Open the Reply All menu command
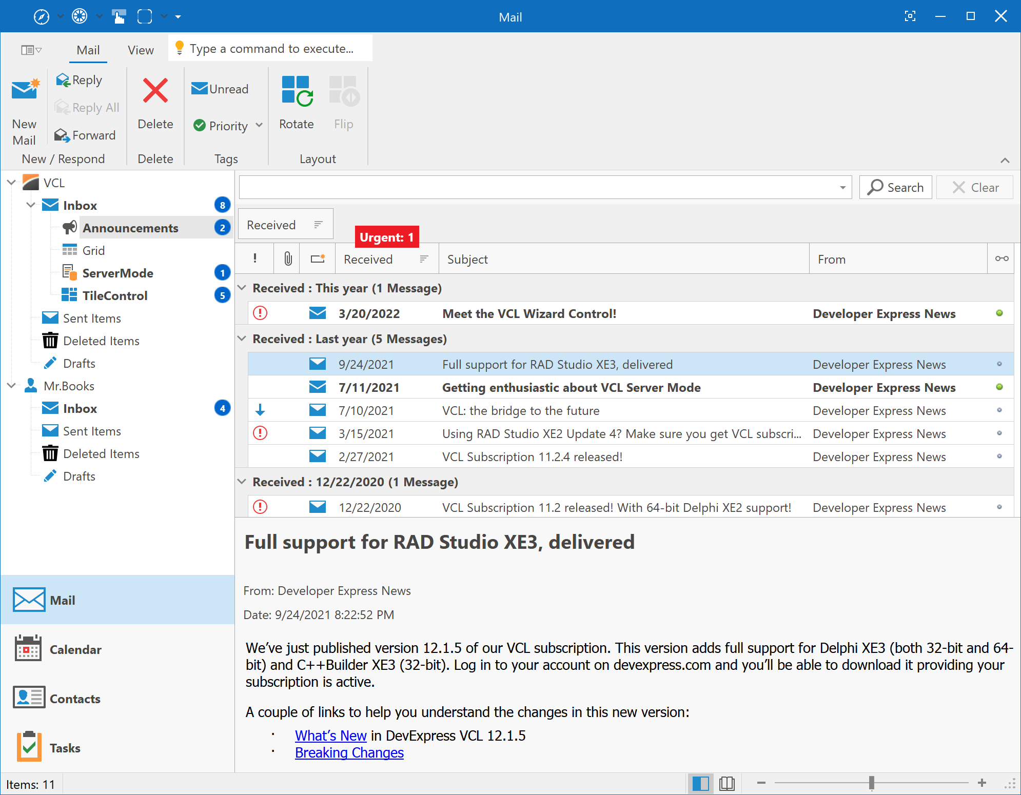This screenshot has width=1021, height=795. 87,107
